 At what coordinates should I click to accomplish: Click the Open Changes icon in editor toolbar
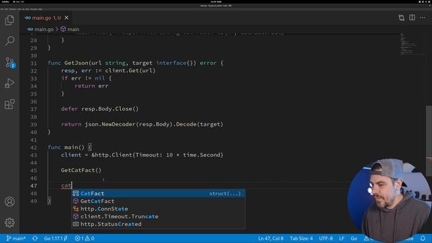pos(402,18)
